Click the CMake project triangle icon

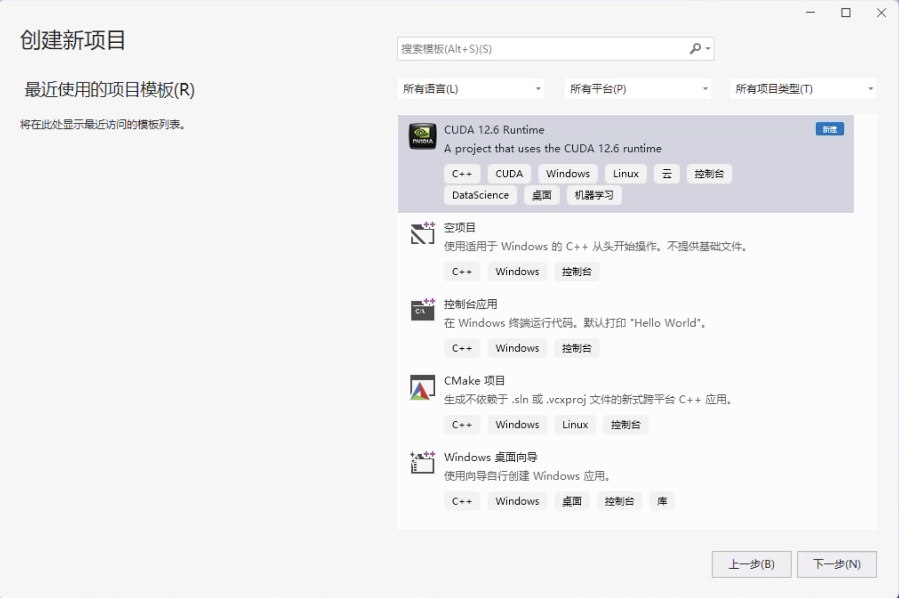tap(422, 387)
